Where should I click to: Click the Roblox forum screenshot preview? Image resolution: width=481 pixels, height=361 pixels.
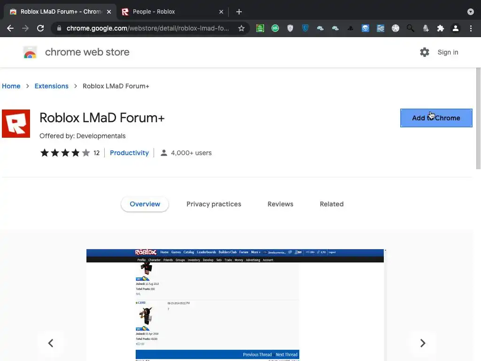(x=235, y=305)
